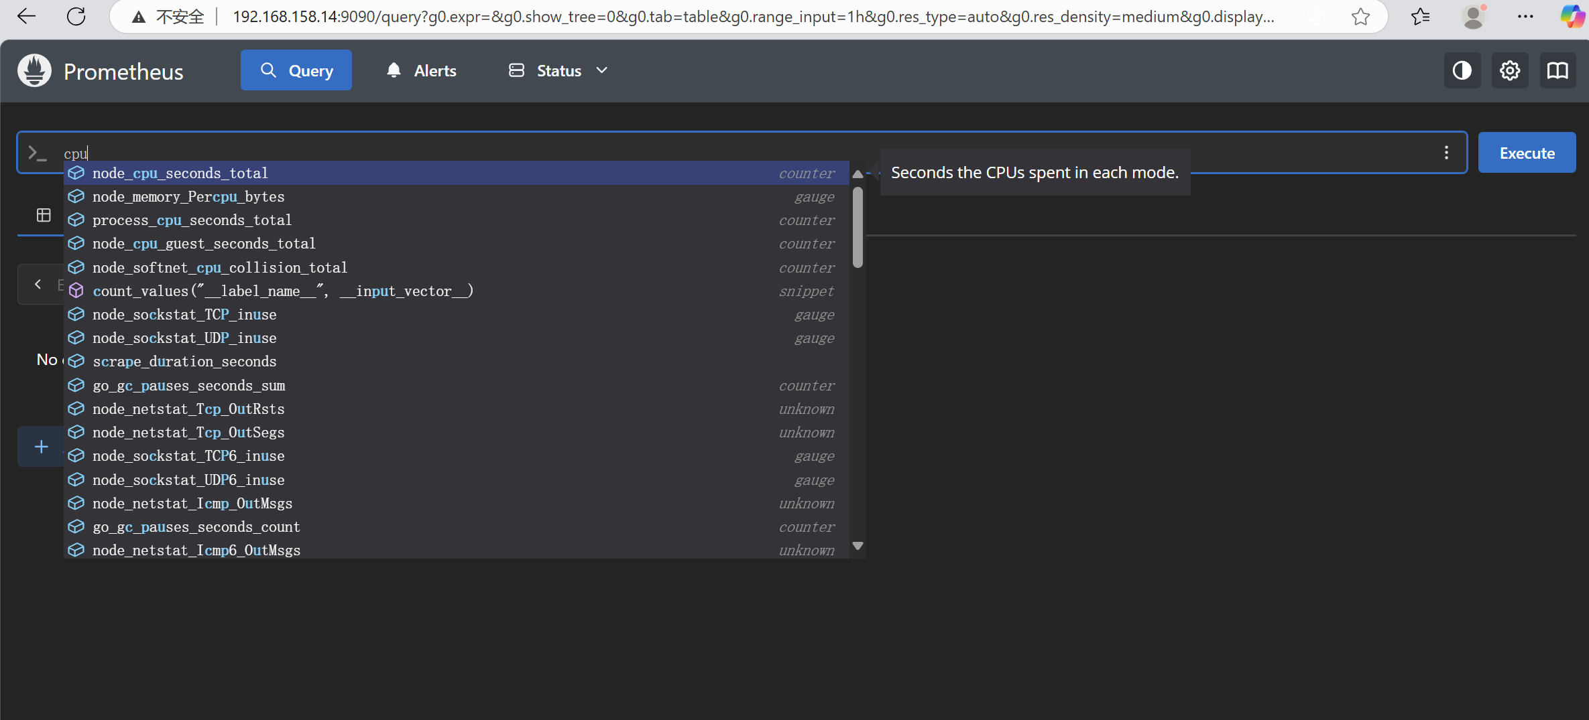Open the settings gear icon
This screenshot has width=1589, height=720.
pyautogui.click(x=1510, y=70)
